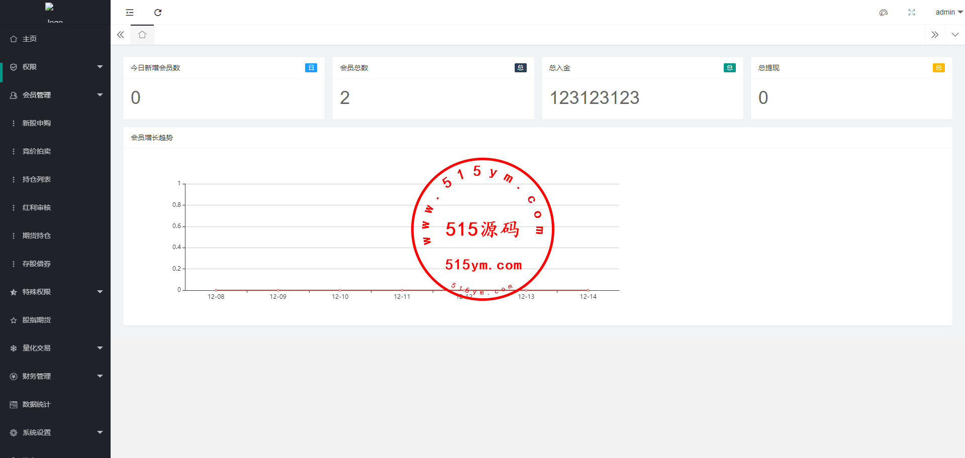Expand the 权限 sidebar menu
This screenshot has width=965, height=458.
(x=55, y=67)
